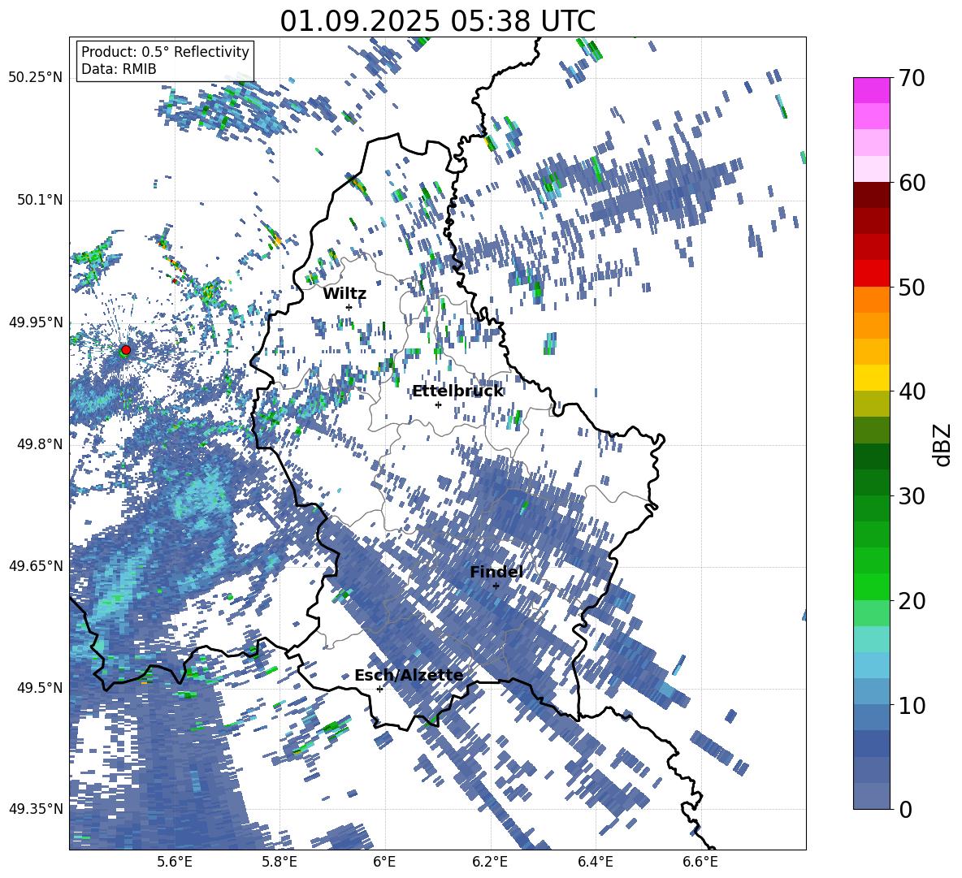962x878 pixels.
Task: Click the 'Product: 0.5° Reflectivity' text
Action: click(x=165, y=51)
